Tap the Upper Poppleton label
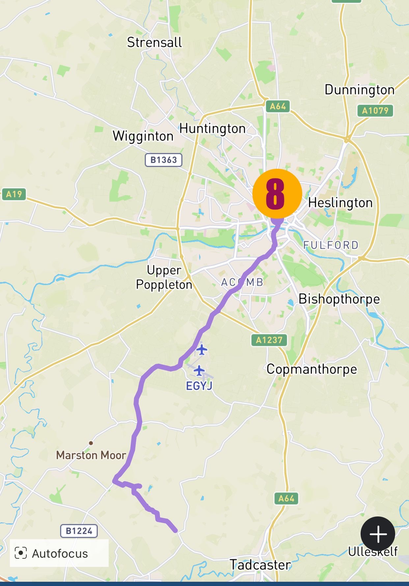Screen dimensions: 409x586 [x=164, y=277]
